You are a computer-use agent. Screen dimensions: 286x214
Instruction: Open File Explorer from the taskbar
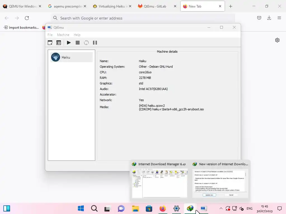pos(135,208)
